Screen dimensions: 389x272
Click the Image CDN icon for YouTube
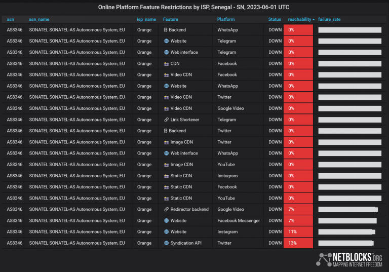point(166,165)
